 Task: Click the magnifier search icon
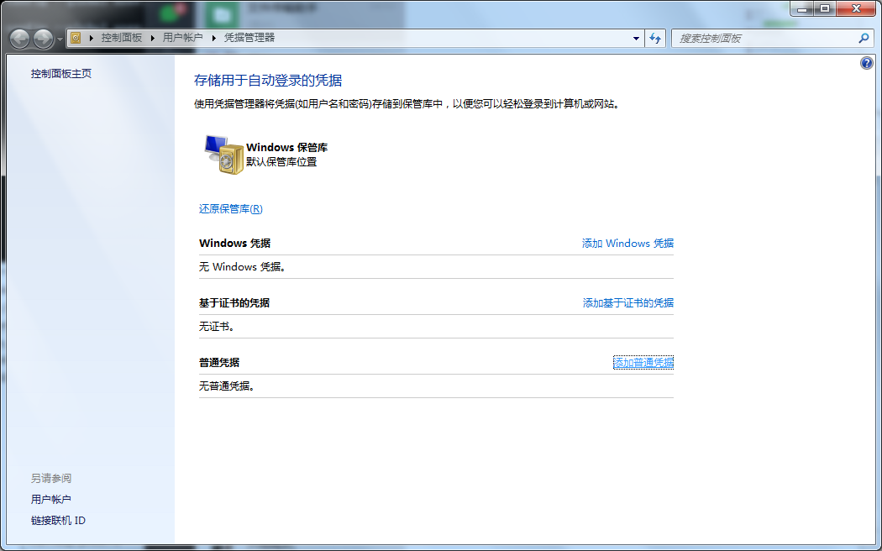pyautogui.click(x=864, y=39)
